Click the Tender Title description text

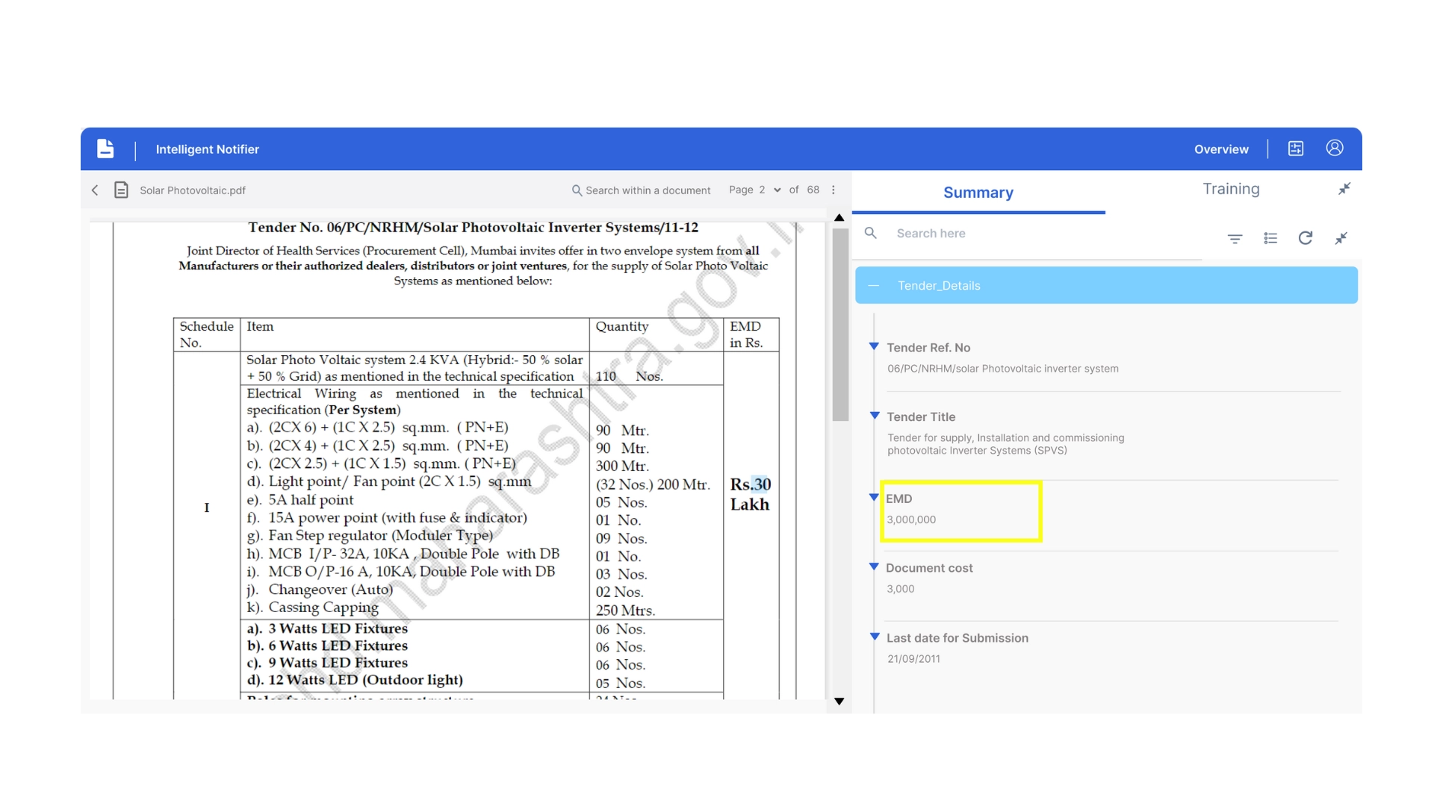pos(1005,444)
